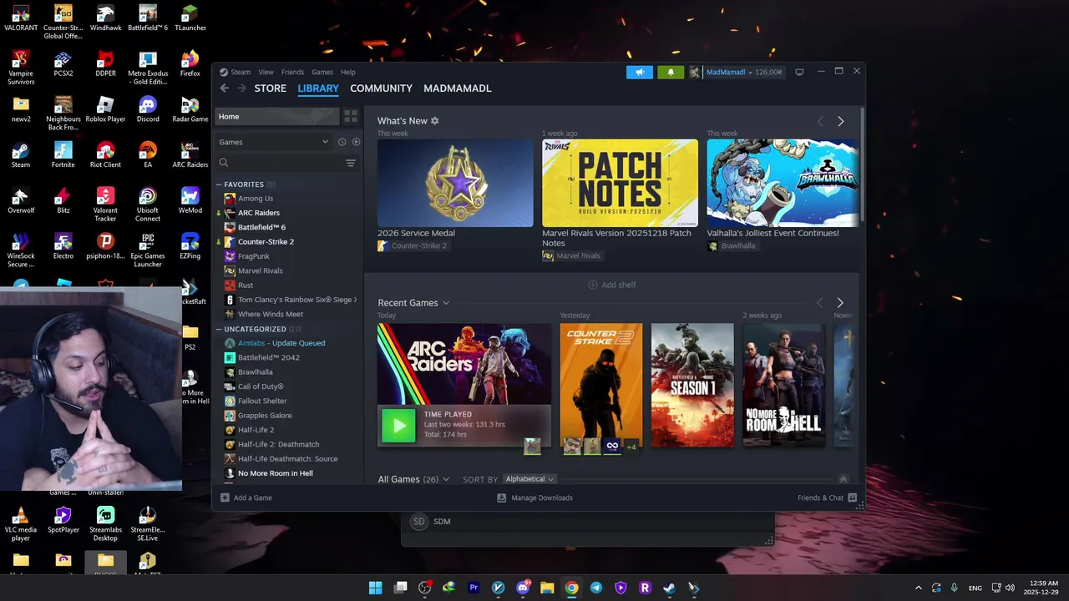
Task: Open the Games menu
Action: [x=322, y=72]
